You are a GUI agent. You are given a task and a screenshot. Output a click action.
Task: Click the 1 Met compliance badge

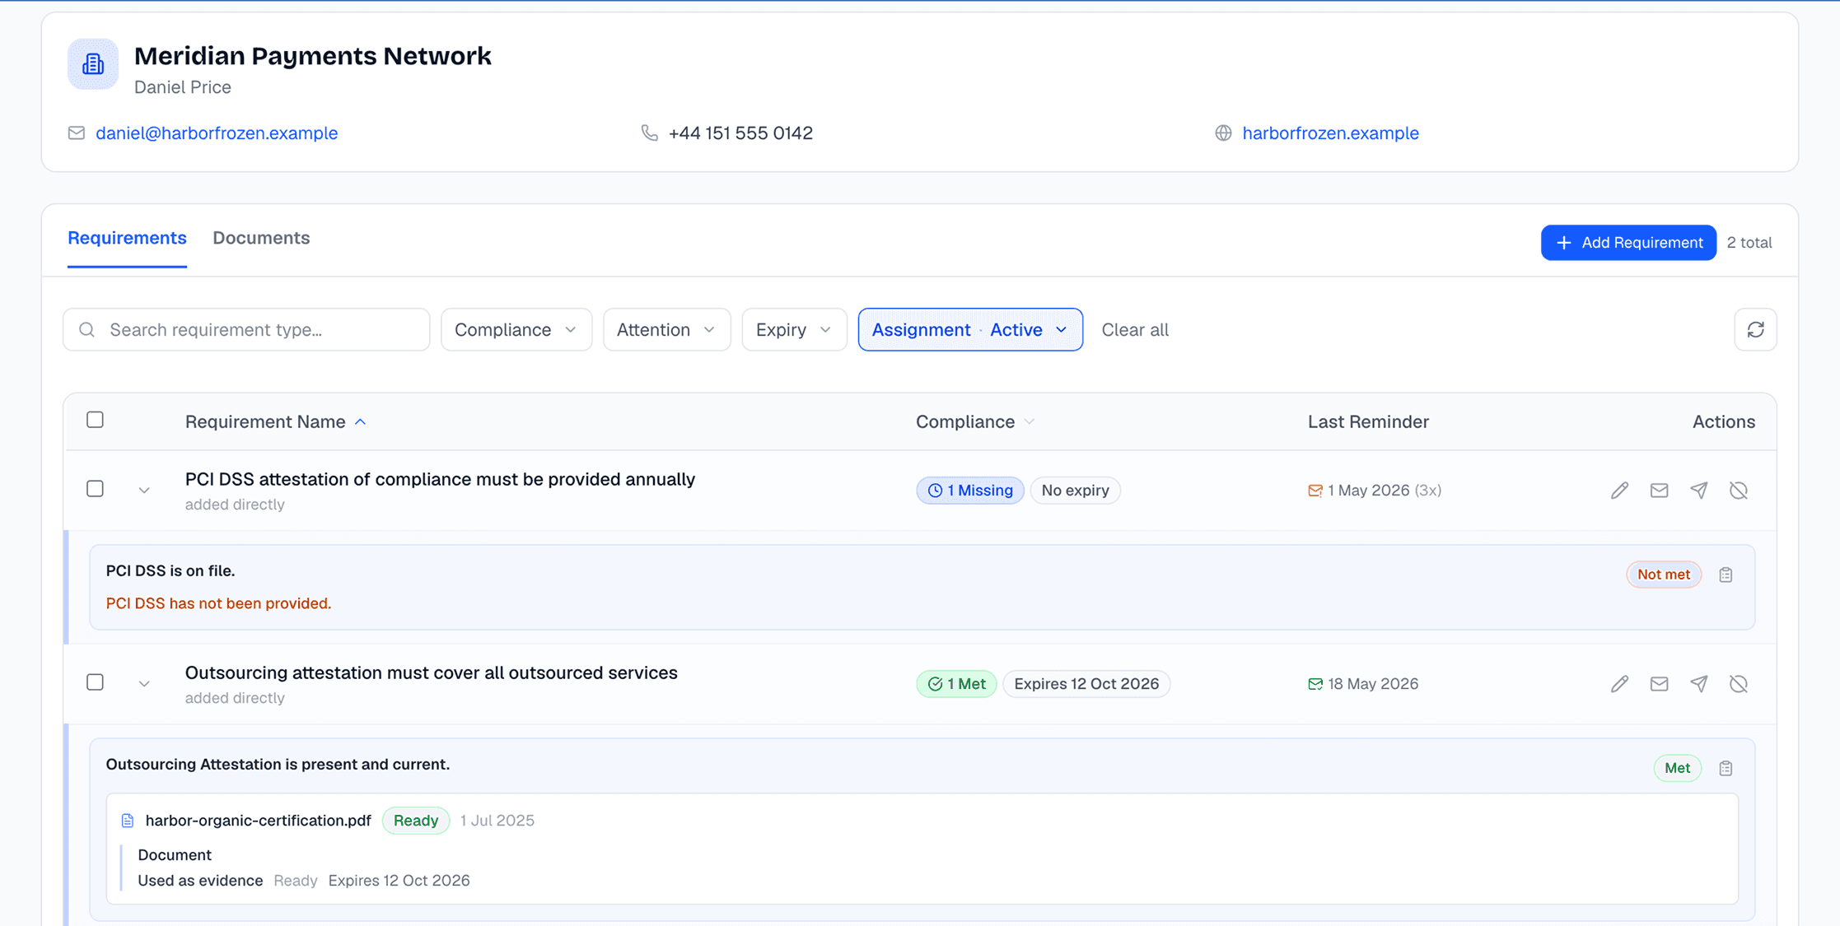coord(956,684)
